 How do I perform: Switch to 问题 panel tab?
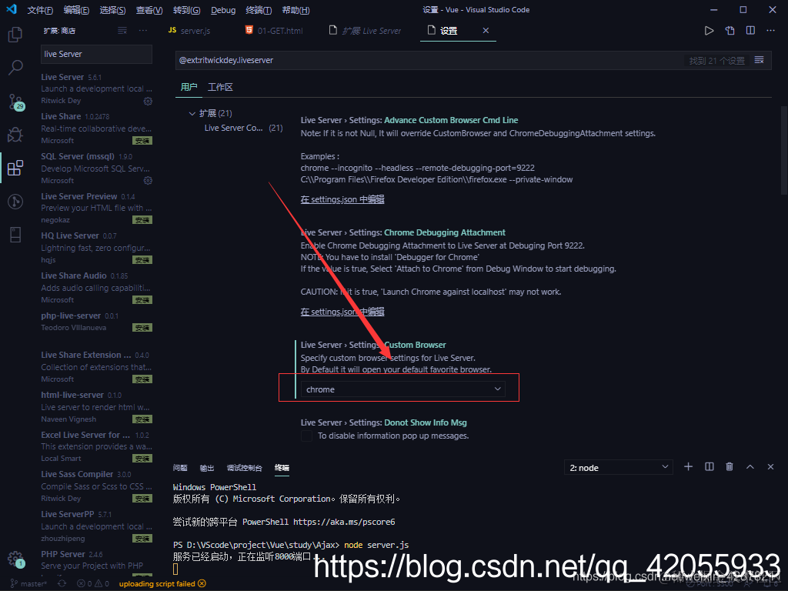(180, 468)
